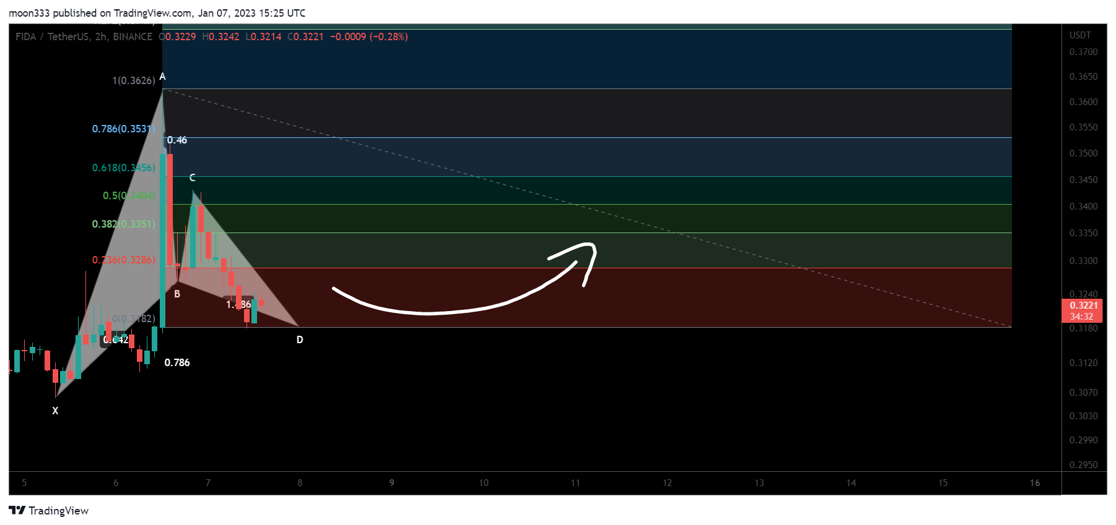The width and height of the screenshot is (1116, 525).
Task: Click price axis label 0.3500
Action: pyautogui.click(x=1083, y=153)
